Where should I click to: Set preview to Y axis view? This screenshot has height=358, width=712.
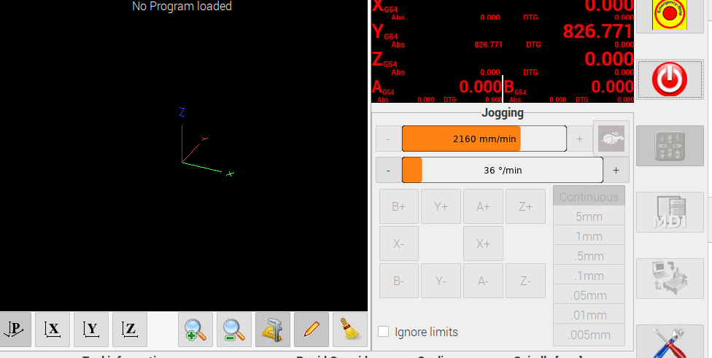coord(91,330)
